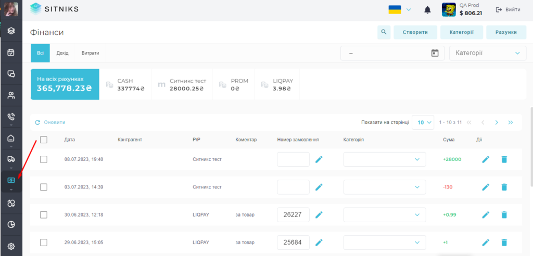Switch to the Дохід tab
Image resolution: width=533 pixels, height=256 pixels.
(x=62, y=53)
